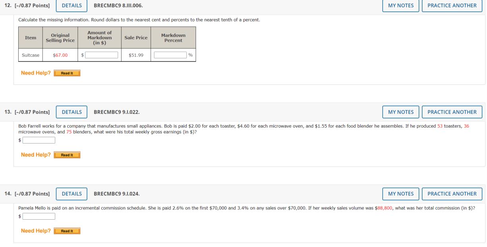Open DETAILS for question 12
The image size is (487, 247).
72,6
